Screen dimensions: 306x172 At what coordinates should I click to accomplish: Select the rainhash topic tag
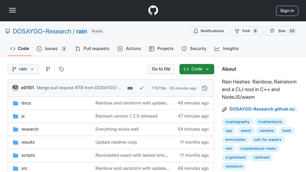point(262,157)
